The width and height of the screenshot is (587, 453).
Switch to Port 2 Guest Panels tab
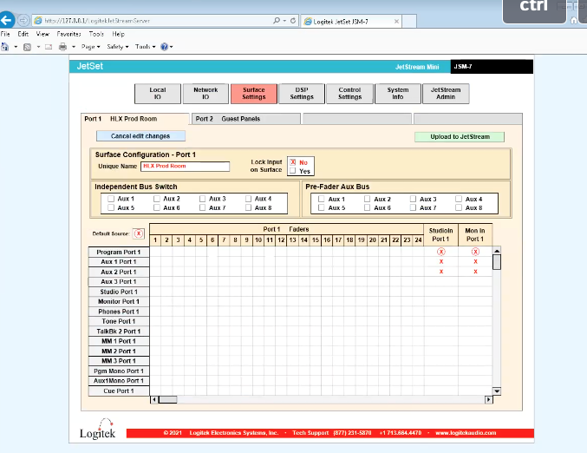[246, 119]
